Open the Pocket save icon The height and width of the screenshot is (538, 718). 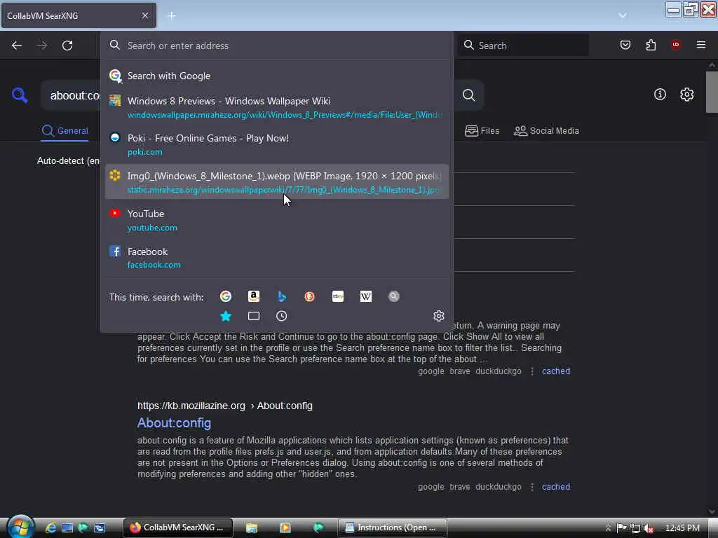pyautogui.click(x=625, y=45)
